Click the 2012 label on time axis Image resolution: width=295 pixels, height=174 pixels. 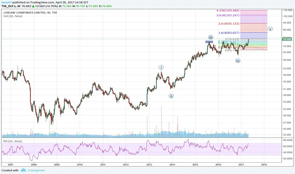pyautogui.click(x=126, y=165)
